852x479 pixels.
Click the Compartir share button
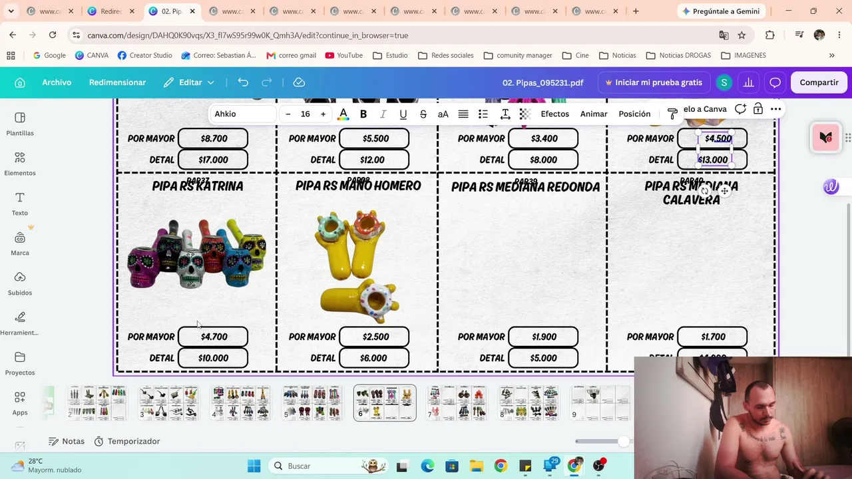[819, 82]
